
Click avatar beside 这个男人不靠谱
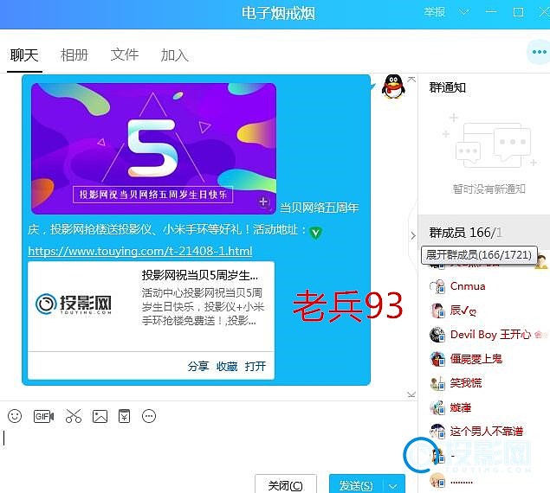[437, 431]
